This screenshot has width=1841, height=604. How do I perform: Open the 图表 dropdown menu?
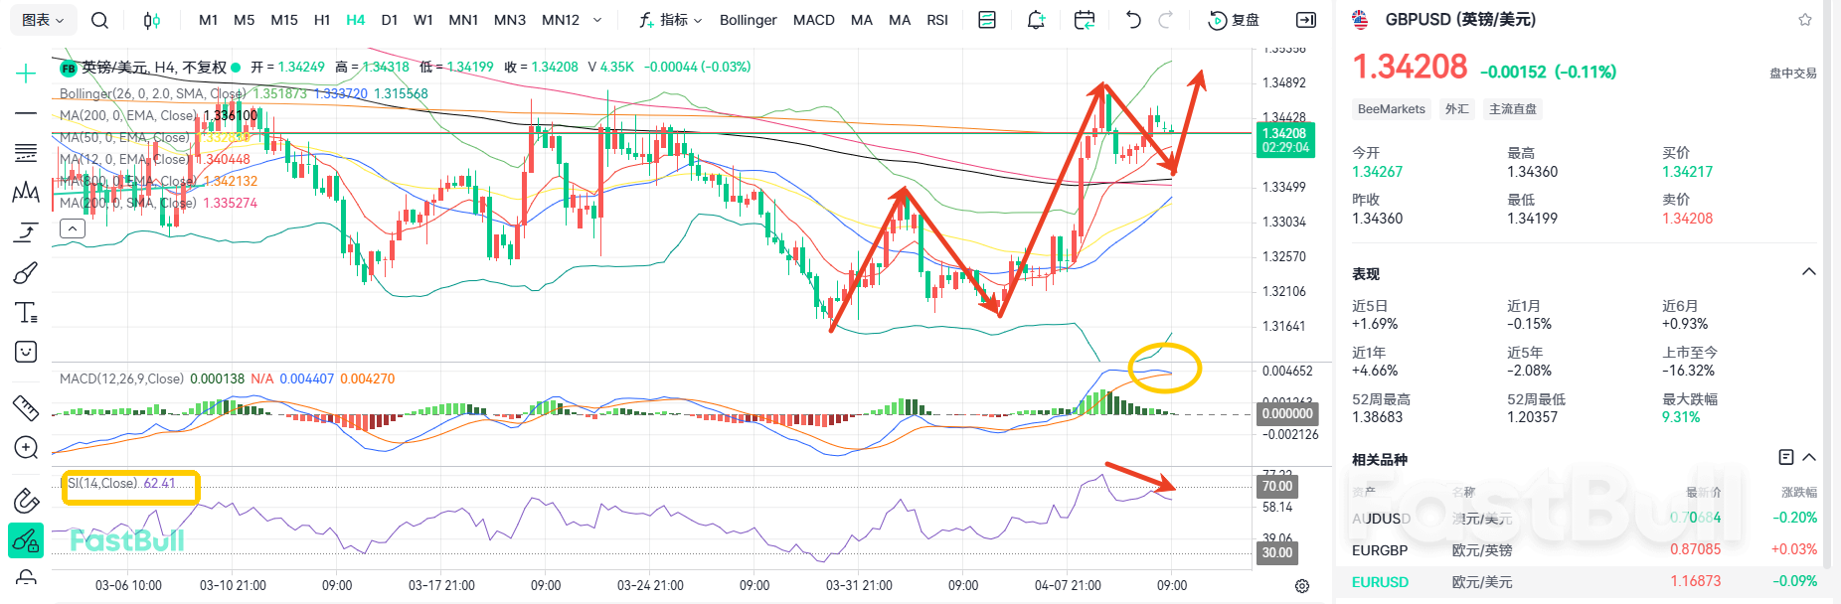tap(42, 20)
